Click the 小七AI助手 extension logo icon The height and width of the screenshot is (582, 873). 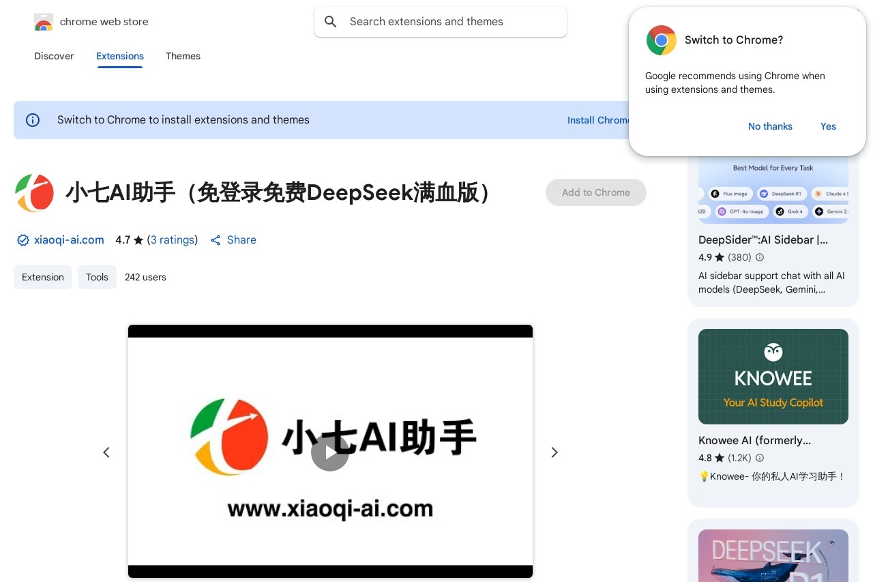(x=34, y=193)
